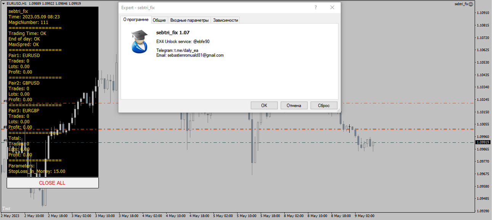Screen dimensions: 492x220
Task: Open the Входные параметры tab
Action: [x=190, y=20]
